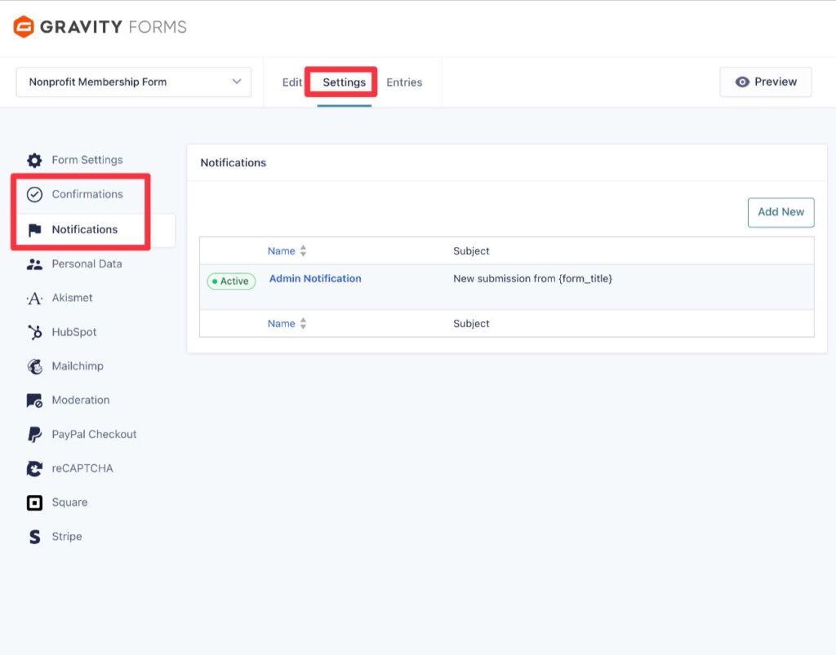The image size is (836, 655).
Task: Switch to the Settings tab
Action: pyautogui.click(x=344, y=82)
